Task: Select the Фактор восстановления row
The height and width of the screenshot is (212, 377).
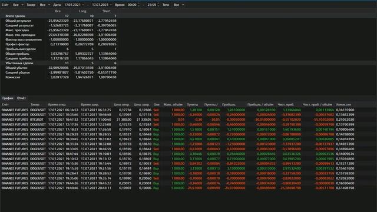Action: 59,39
